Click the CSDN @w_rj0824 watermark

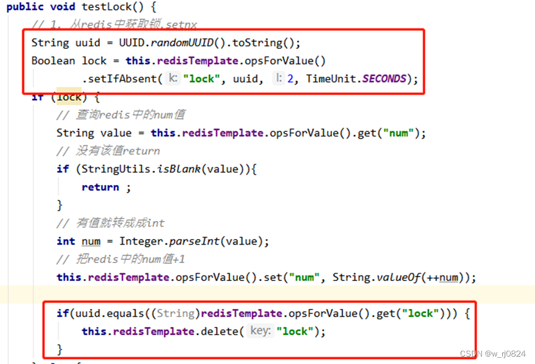pos(493,353)
